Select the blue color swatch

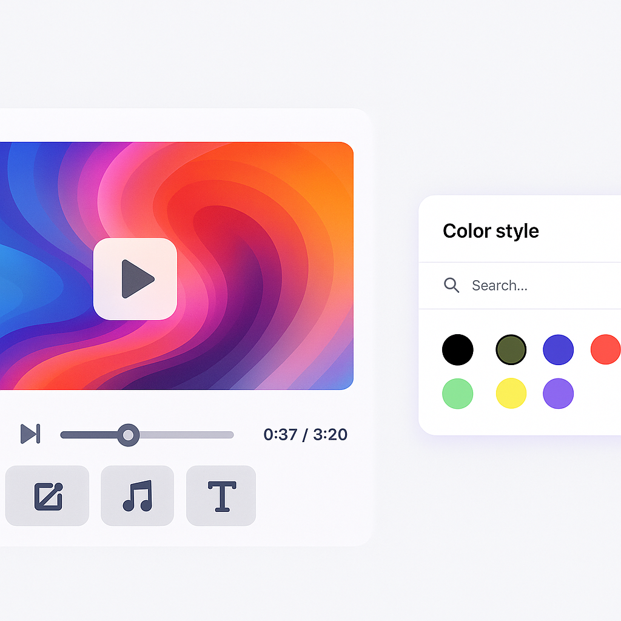[558, 350]
